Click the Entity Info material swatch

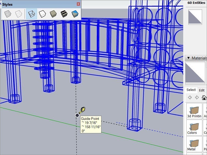(x=195, y=17)
